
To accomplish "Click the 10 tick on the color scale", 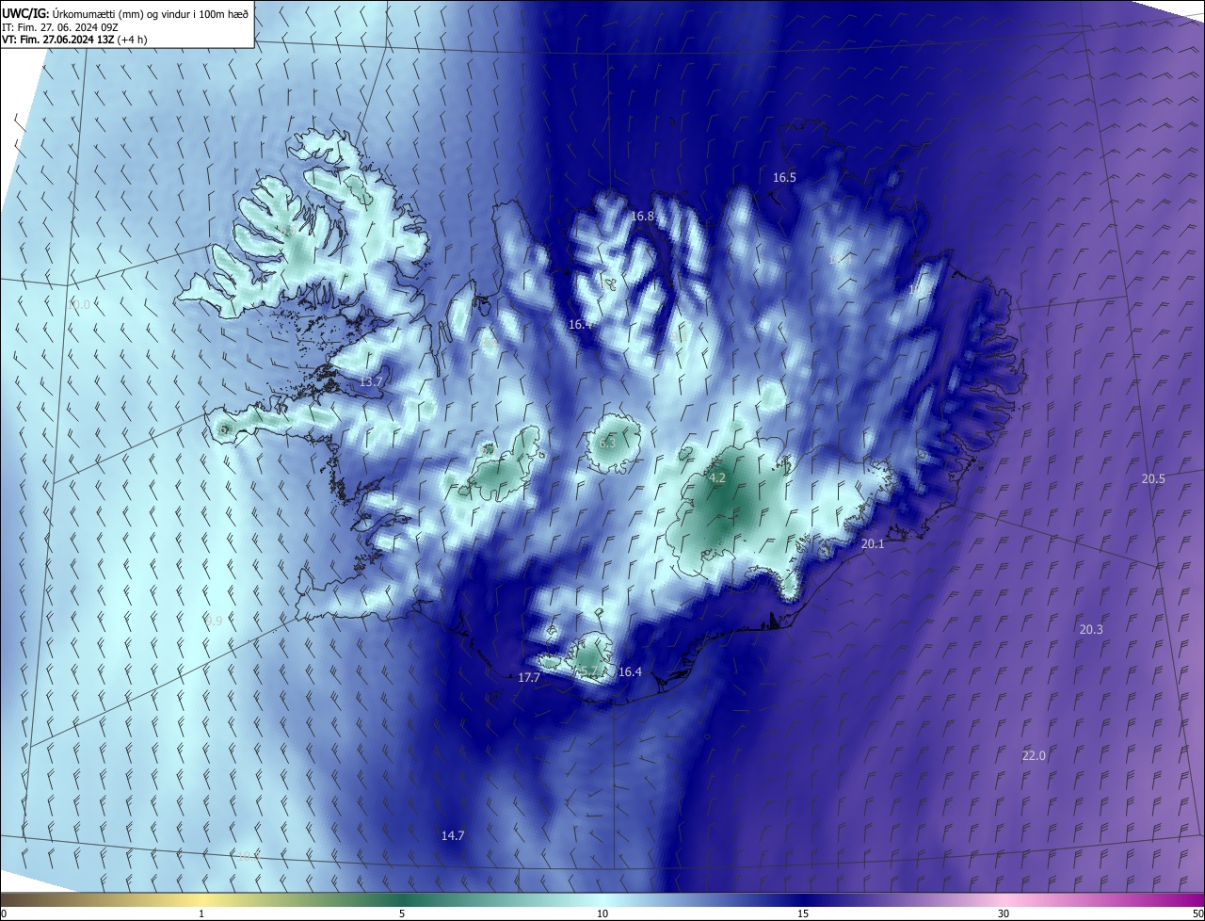I will click(602, 913).
